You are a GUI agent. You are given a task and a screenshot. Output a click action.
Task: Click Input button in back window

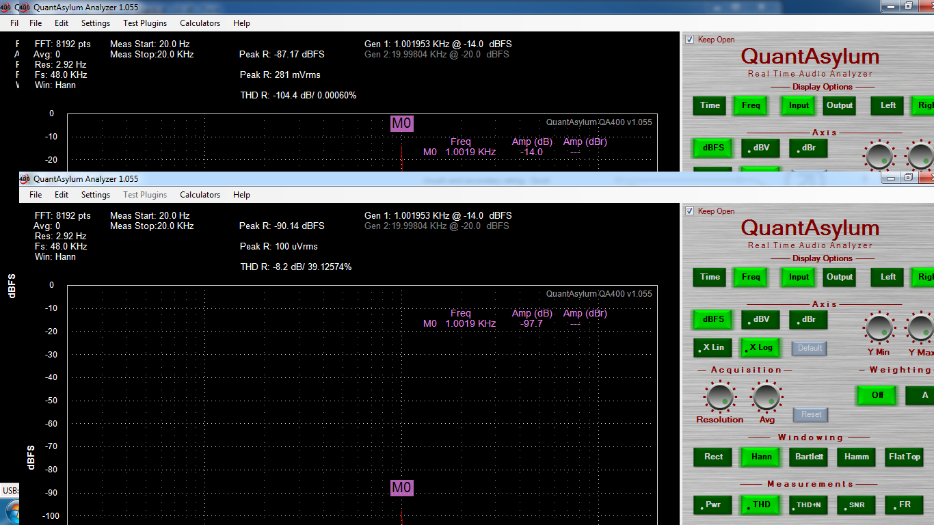pyautogui.click(x=799, y=105)
